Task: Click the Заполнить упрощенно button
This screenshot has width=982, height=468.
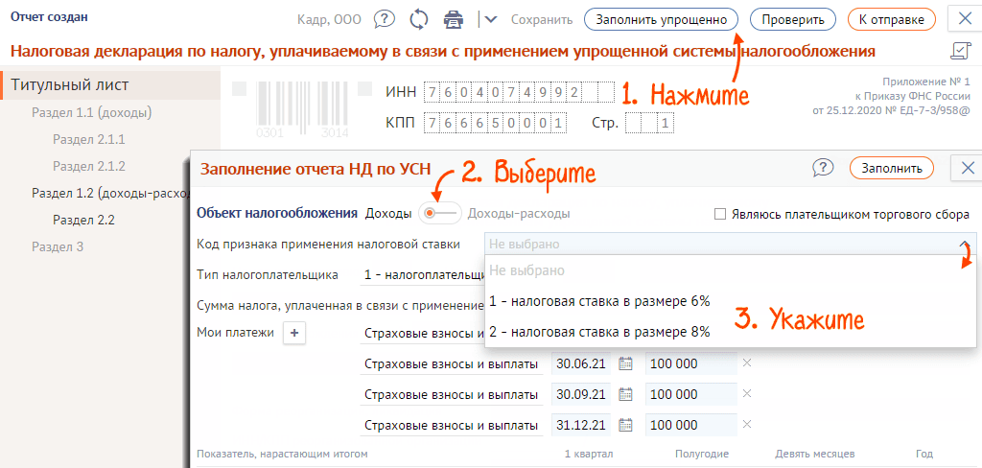Action: pos(661,18)
